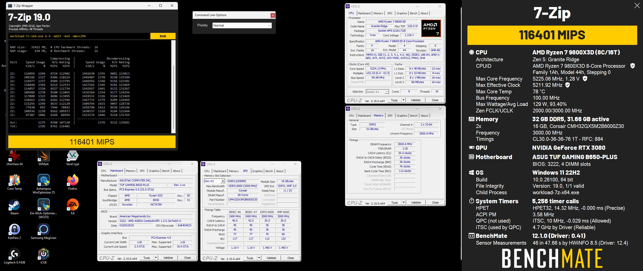Open 3DMark desktop shortcut
The width and height of the screenshot is (643, 271).
(x=43, y=158)
